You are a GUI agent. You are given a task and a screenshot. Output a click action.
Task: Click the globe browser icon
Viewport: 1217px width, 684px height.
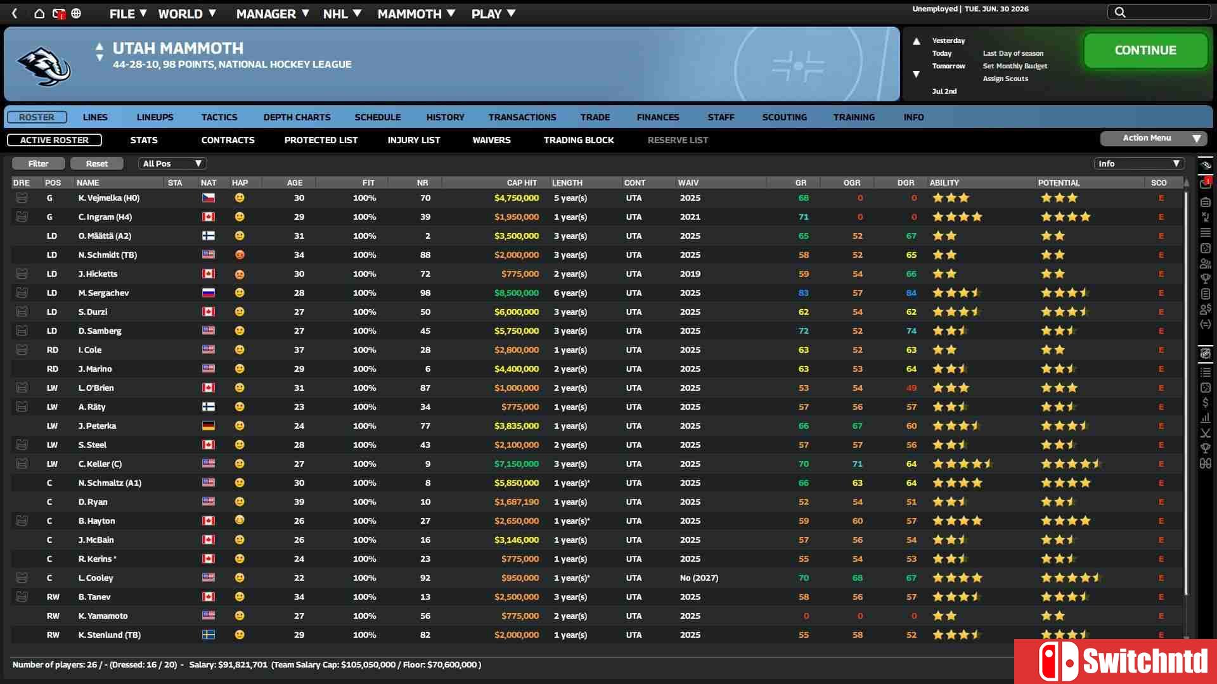coord(76,13)
